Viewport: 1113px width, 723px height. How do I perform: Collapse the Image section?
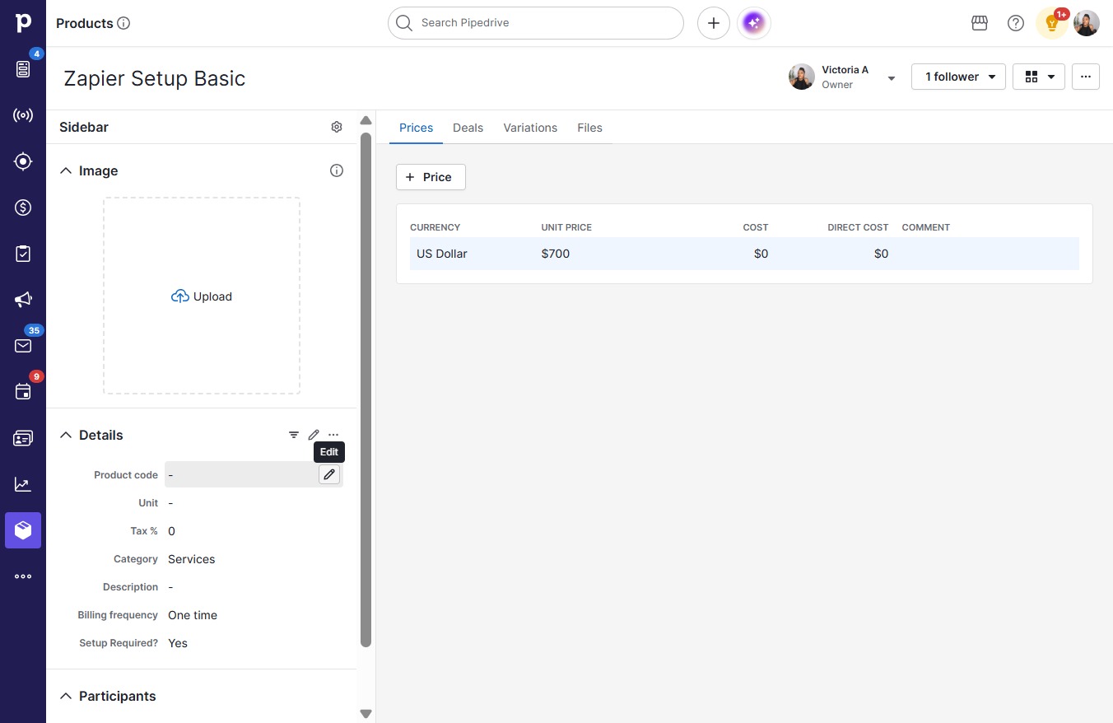(x=66, y=170)
